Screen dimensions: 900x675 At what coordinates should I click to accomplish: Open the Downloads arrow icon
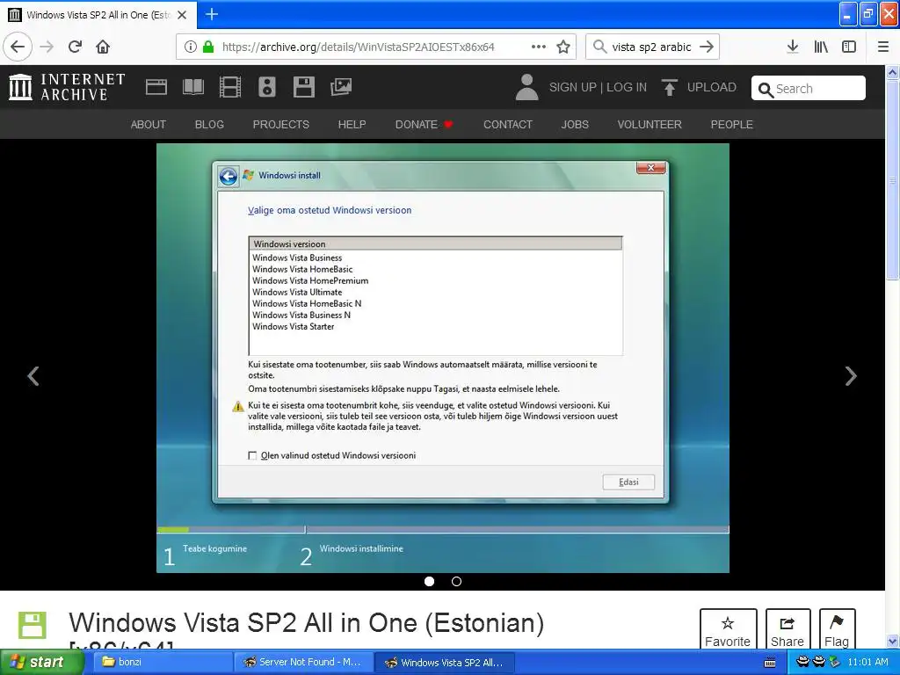[793, 47]
